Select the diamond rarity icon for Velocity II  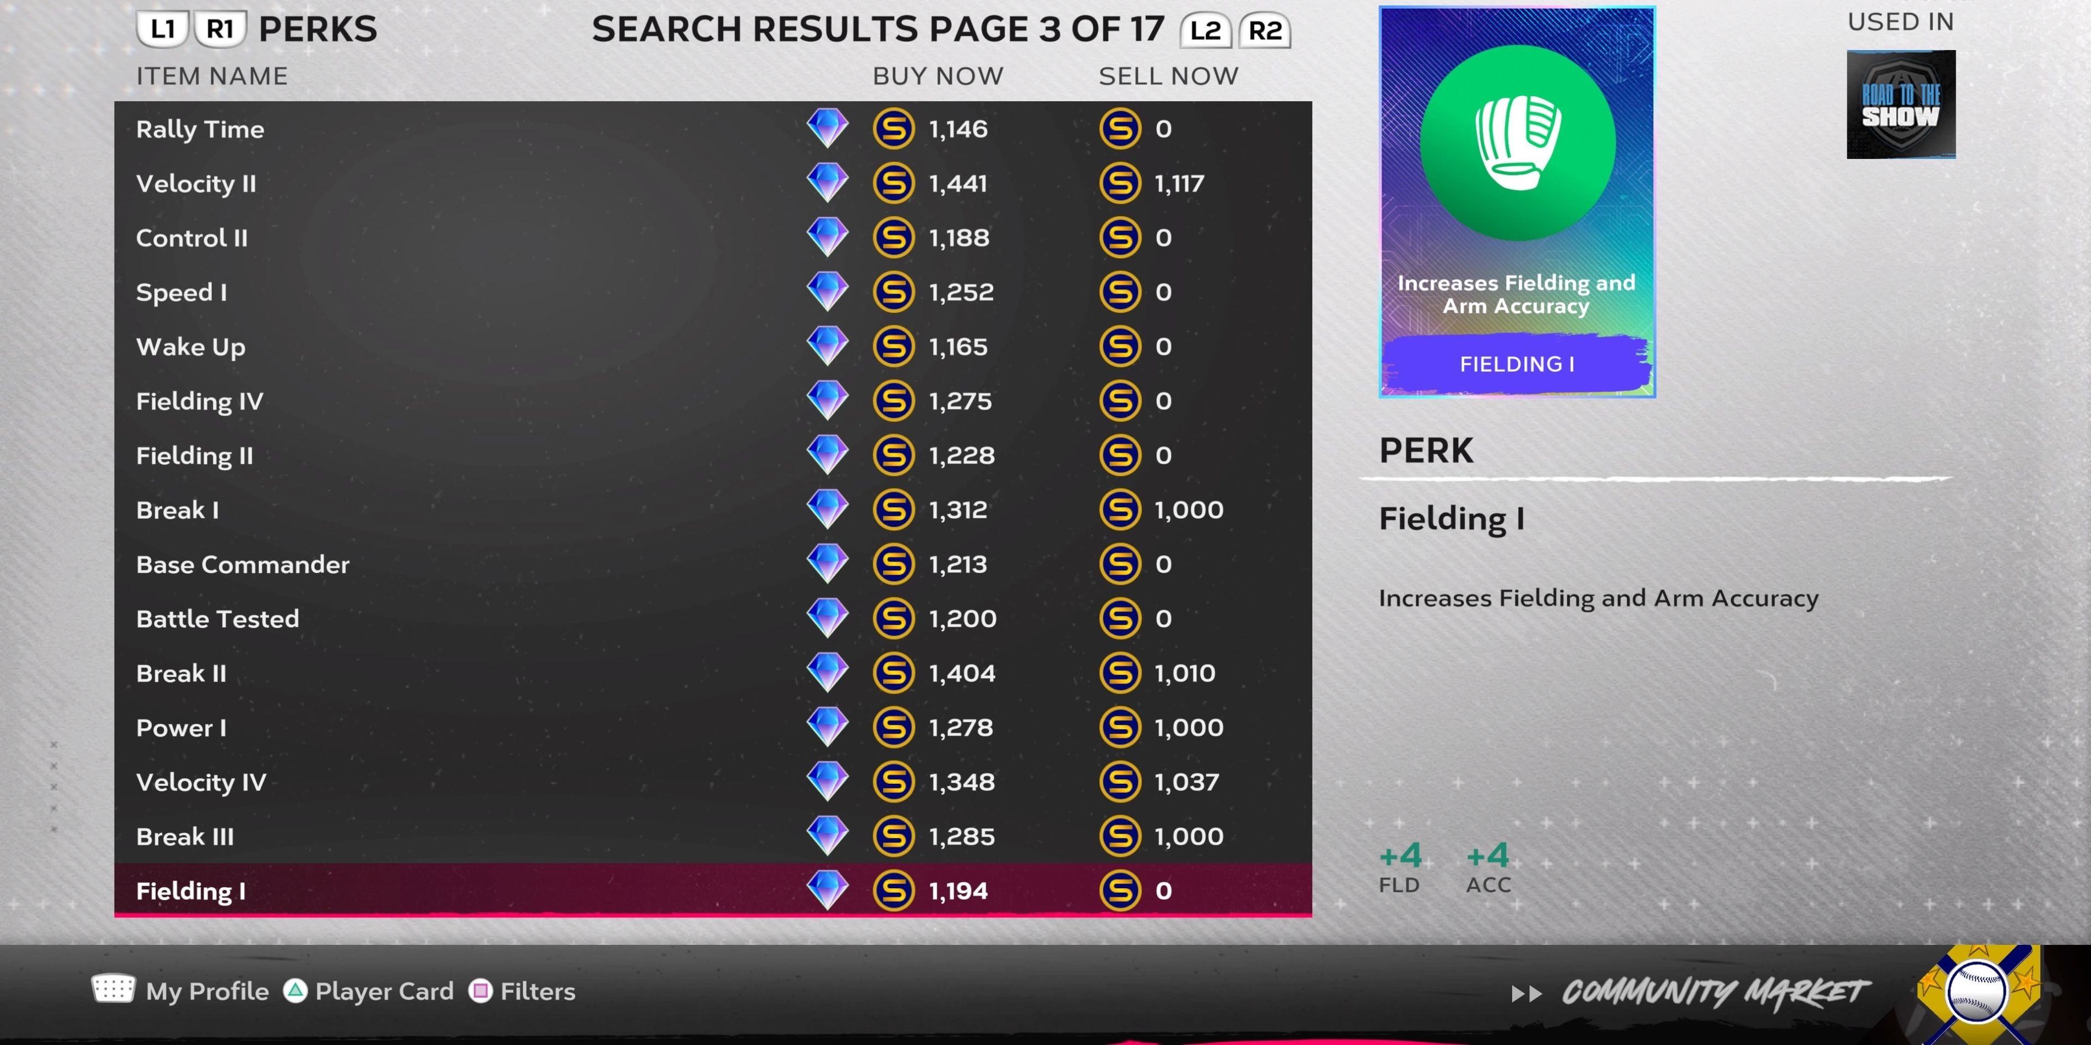click(825, 183)
